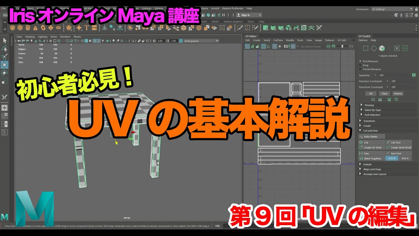
Task: Select the arrow Select tool in toolbox
Action: point(5,41)
